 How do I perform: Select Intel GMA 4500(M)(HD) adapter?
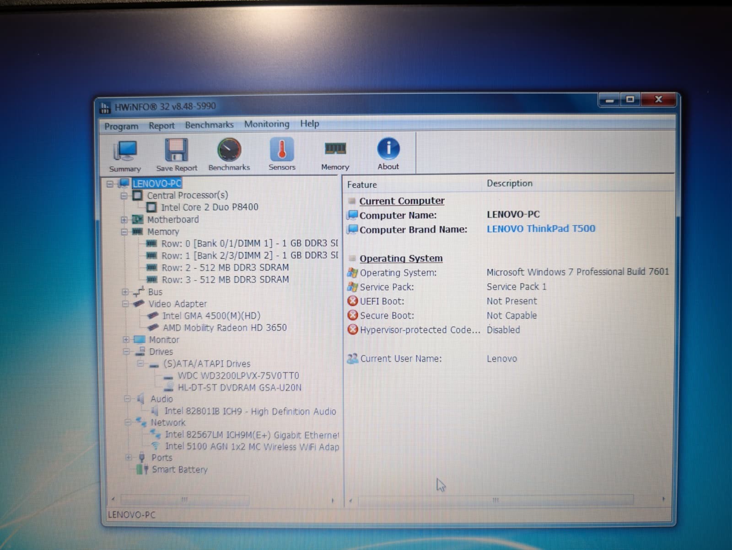[211, 316]
